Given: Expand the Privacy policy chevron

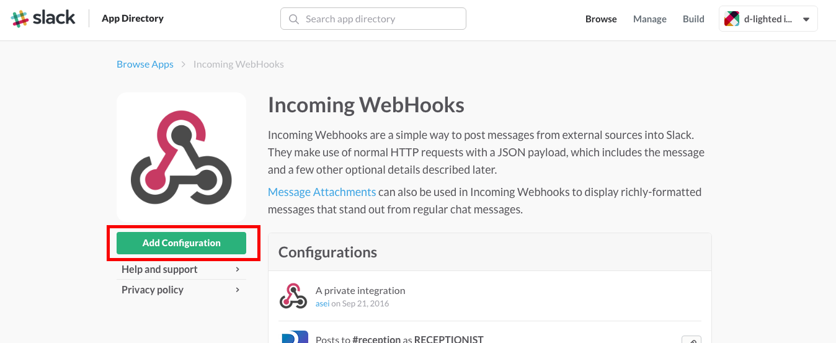Looking at the screenshot, I should pos(238,290).
